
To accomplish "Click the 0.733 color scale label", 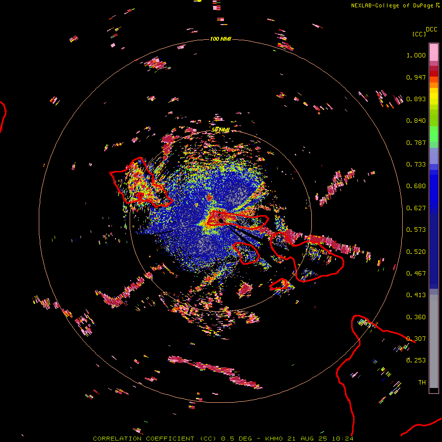I will [x=416, y=165].
